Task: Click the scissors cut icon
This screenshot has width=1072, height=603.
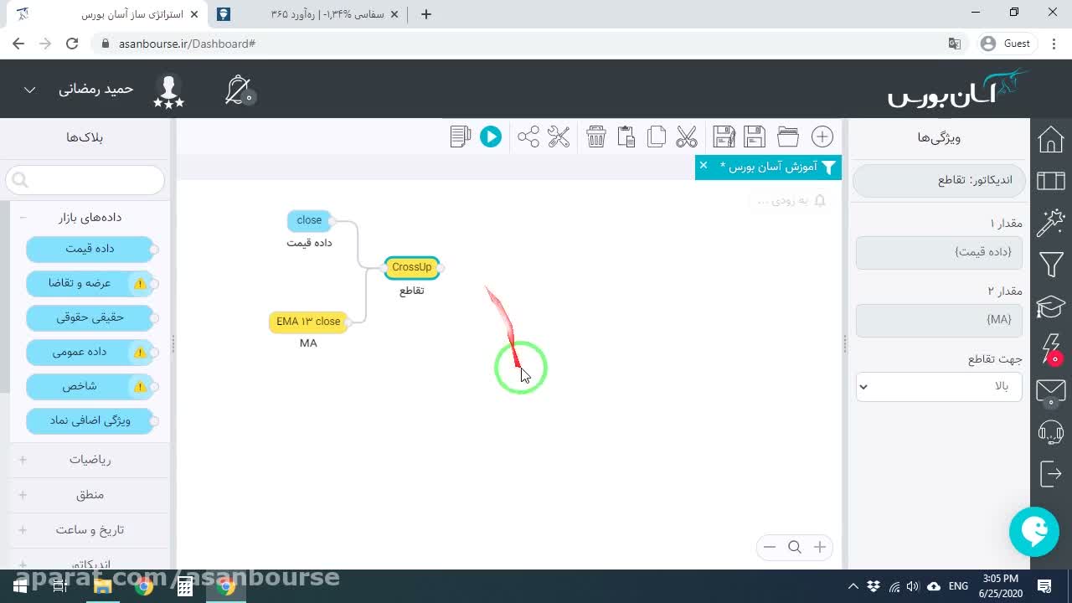Action: [687, 137]
